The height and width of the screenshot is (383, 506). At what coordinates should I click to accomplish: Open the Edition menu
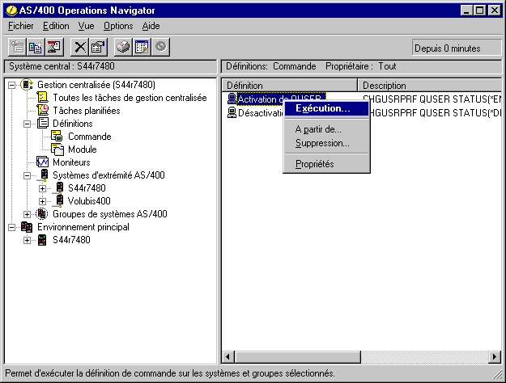pos(56,26)
